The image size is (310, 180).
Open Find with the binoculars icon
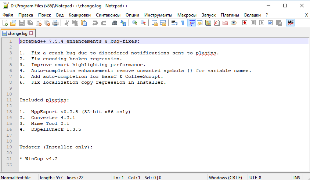(115, 23)
